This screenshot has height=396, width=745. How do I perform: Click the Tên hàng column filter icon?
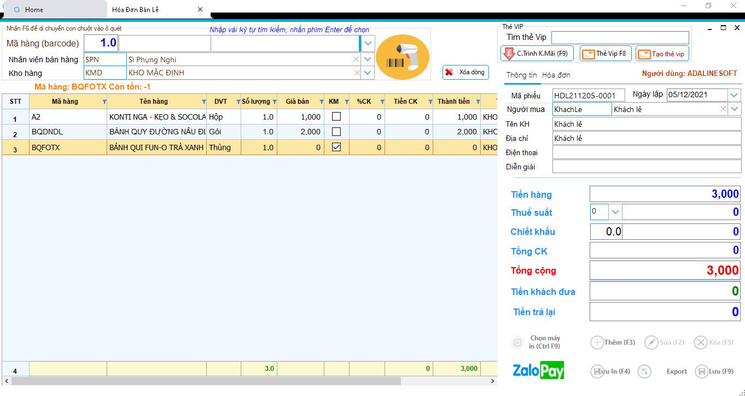(203, 102)
